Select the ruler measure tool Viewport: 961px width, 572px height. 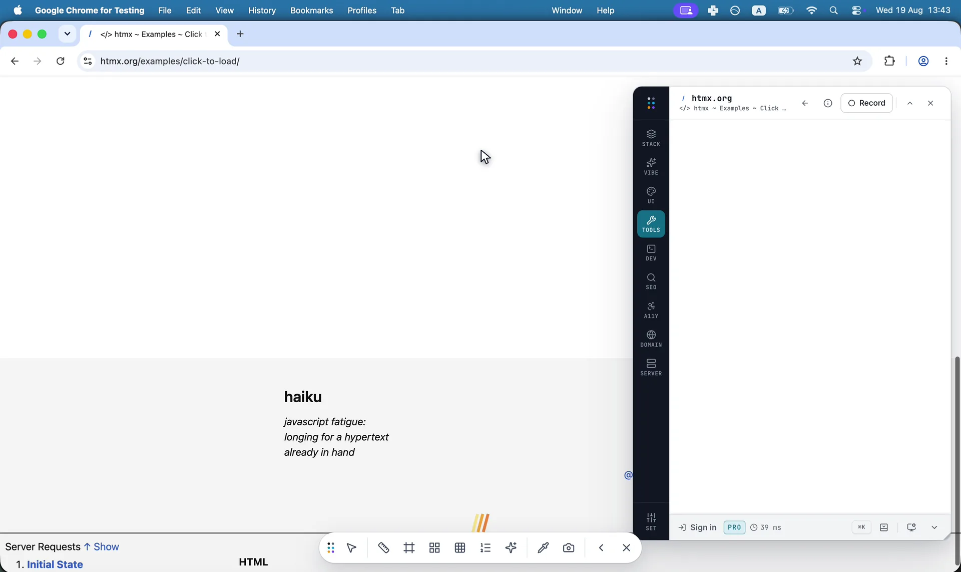pos(383,547)
